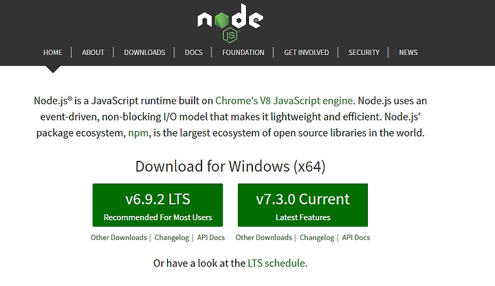Open Changelog under v6.9.2 LTS

click(x=172, y=237)
